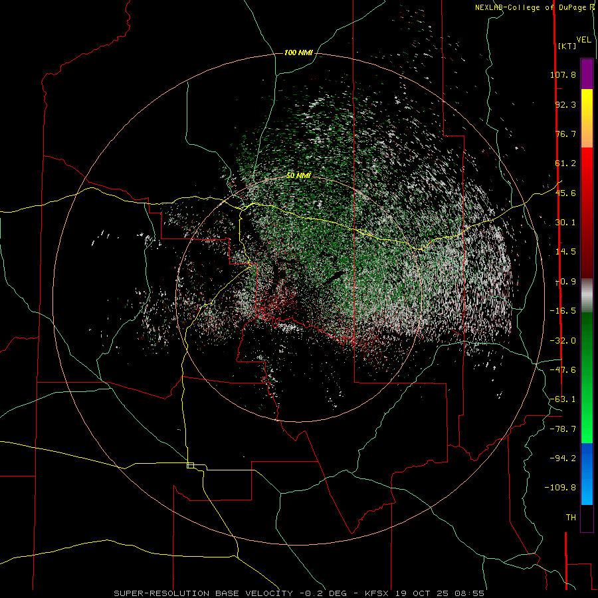Click the 100 NMI range ring label
This screenshot has width=598, height=598.
tap(298, 52)
